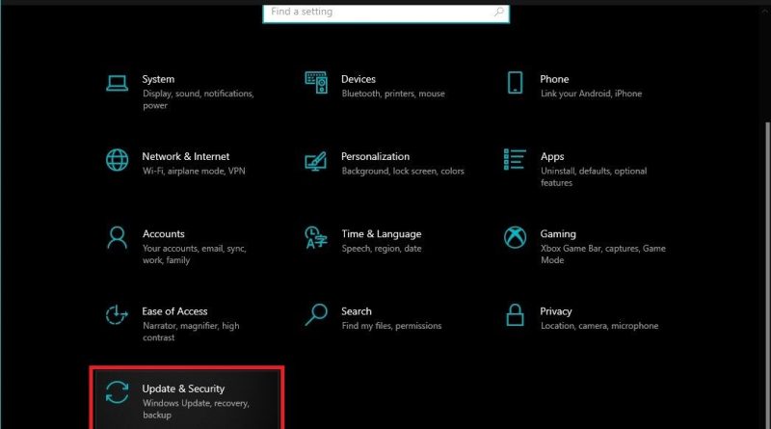The width and height of the screenshot is (771, 429).
Task: Click the Gaming Xbox icon
Action: point(515,237)
